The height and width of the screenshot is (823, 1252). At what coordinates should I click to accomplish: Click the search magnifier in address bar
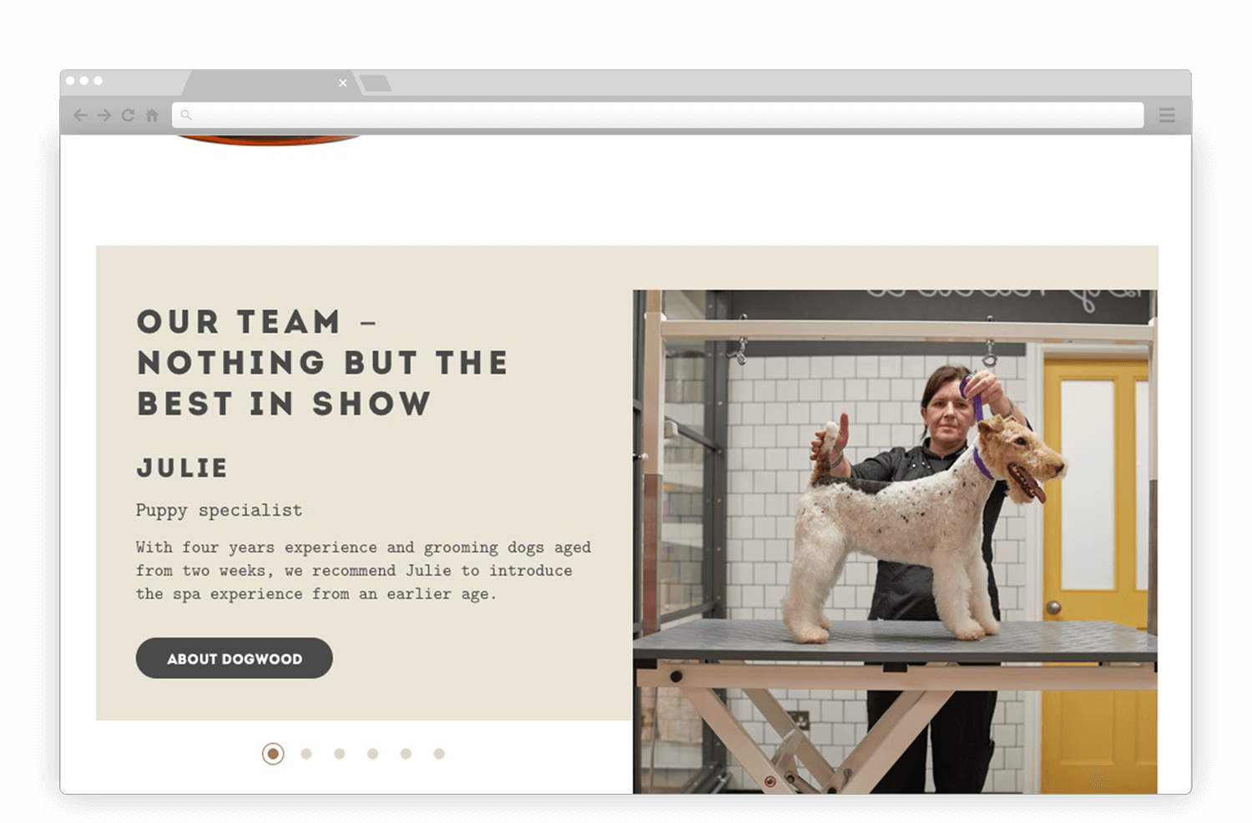pos(186,115)
